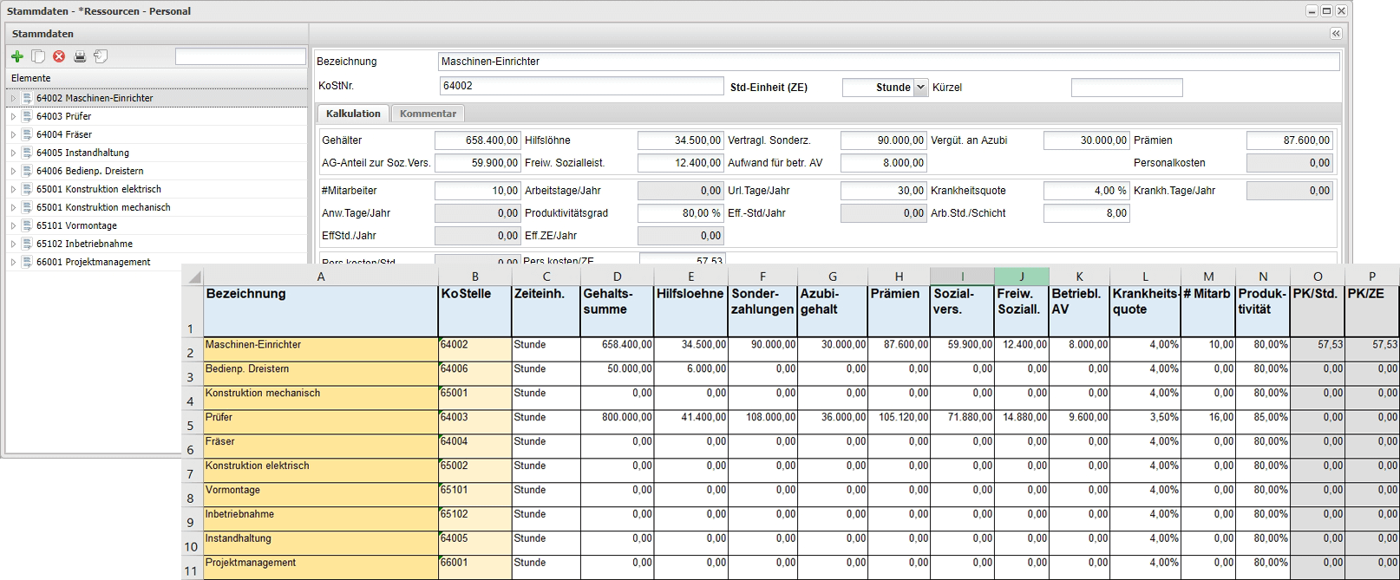Click the Vertragl. Sonderz. field 90.000,00

pos(883,140)
